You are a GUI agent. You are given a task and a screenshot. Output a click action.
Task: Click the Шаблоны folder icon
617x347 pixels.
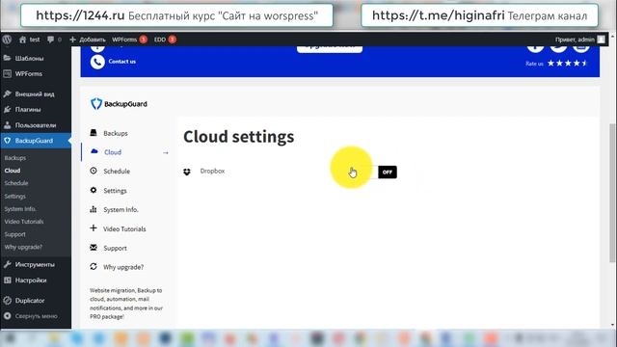pyautogui.click(x=7, y=58)
